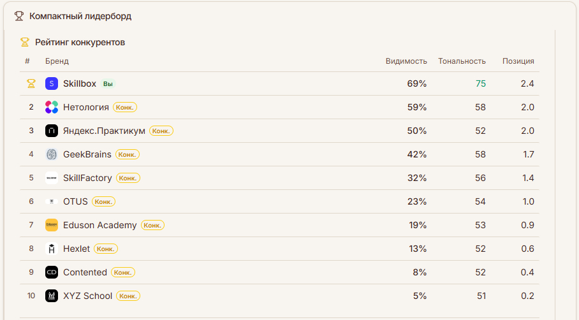Click the Бренд column header
This screenshot has height=320, width=579.
57,61
